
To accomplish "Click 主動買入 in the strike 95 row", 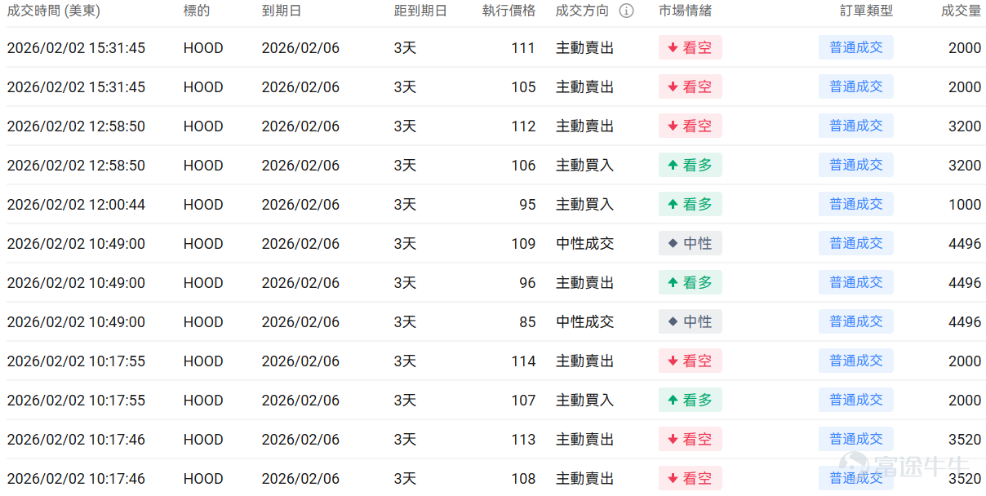I will point(584,205).
